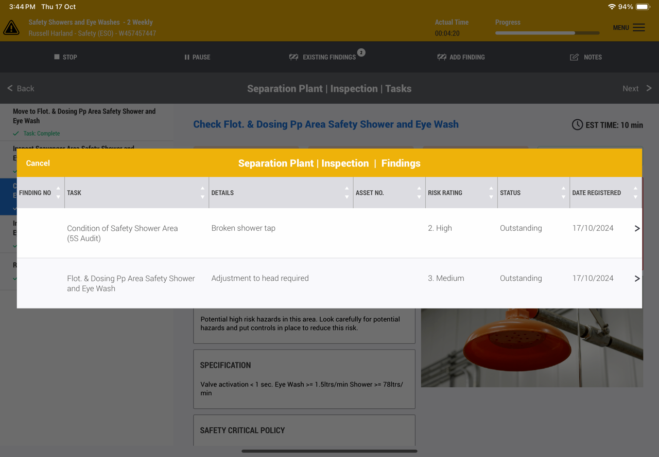Tap the Back link text
The height and width of the screenshot is (457, 659).
[x=26, y=88]
